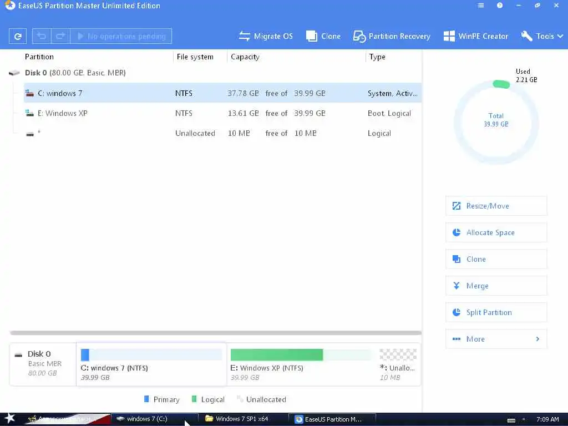Open the taskbar start star icon
Viewport: 568px width, 426px height.
[x=9, y=418]
